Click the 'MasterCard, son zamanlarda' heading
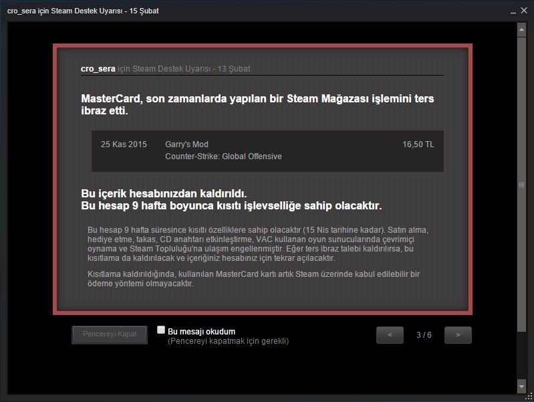534x402 pixels. click(x=257, y=104)
